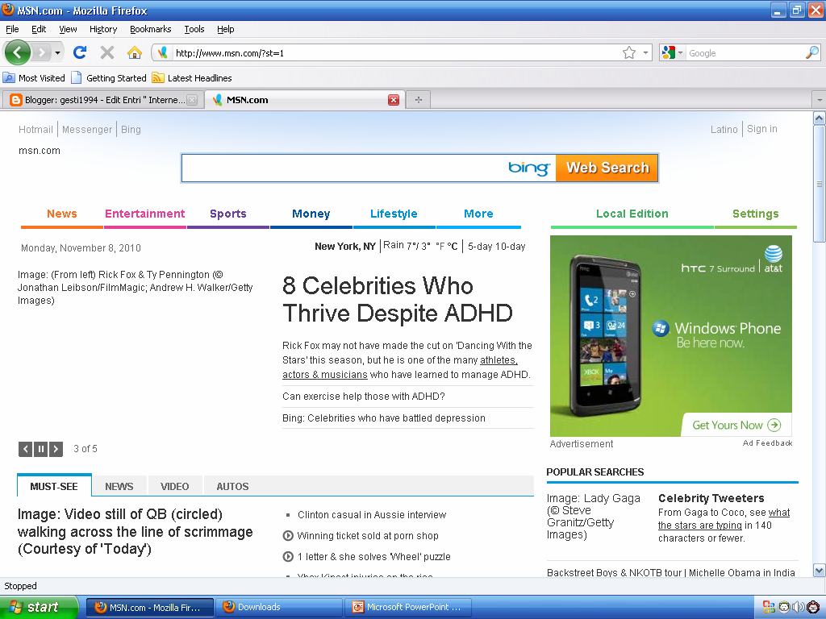Image resolution: width=826 pixels, height=619 pixels.
Task: Open the MSN Settings link
Action: pos(755,214)
